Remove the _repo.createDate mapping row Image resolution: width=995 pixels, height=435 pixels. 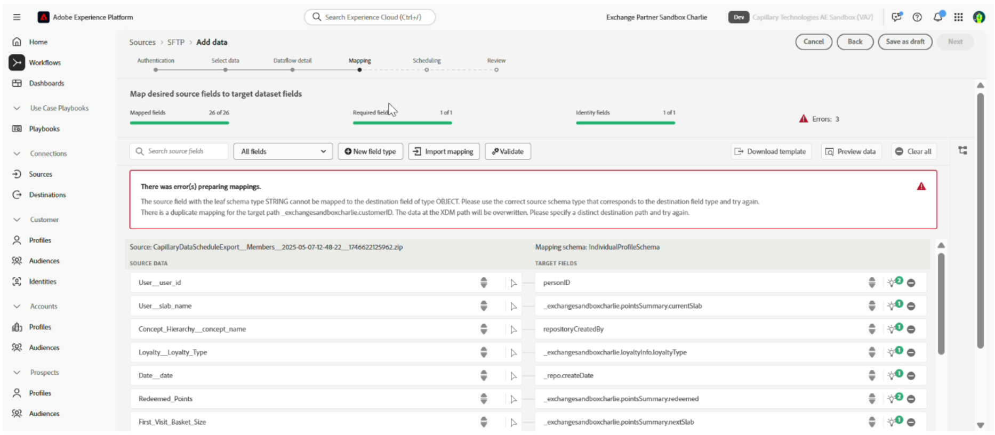911,376
